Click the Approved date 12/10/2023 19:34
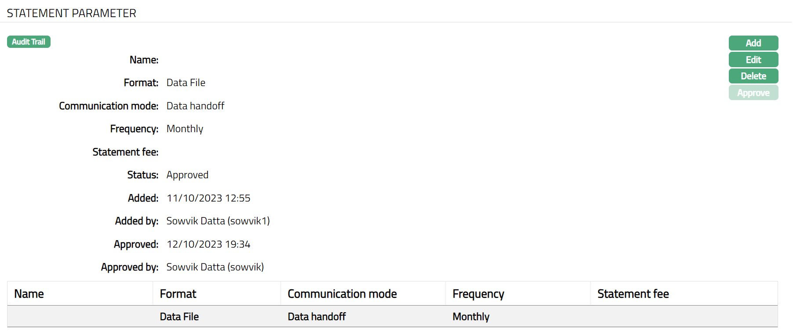The height and width of the screenshot is (335, 793). pos(208,244)
